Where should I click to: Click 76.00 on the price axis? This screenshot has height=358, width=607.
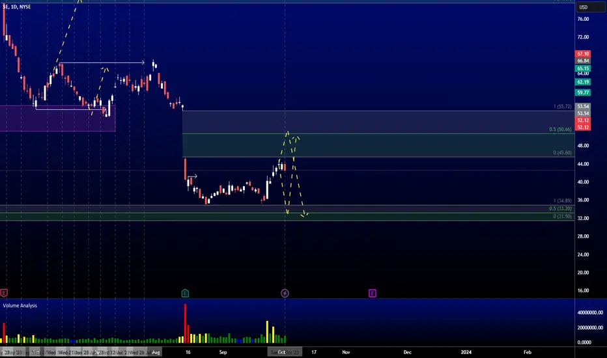point(583,19)
